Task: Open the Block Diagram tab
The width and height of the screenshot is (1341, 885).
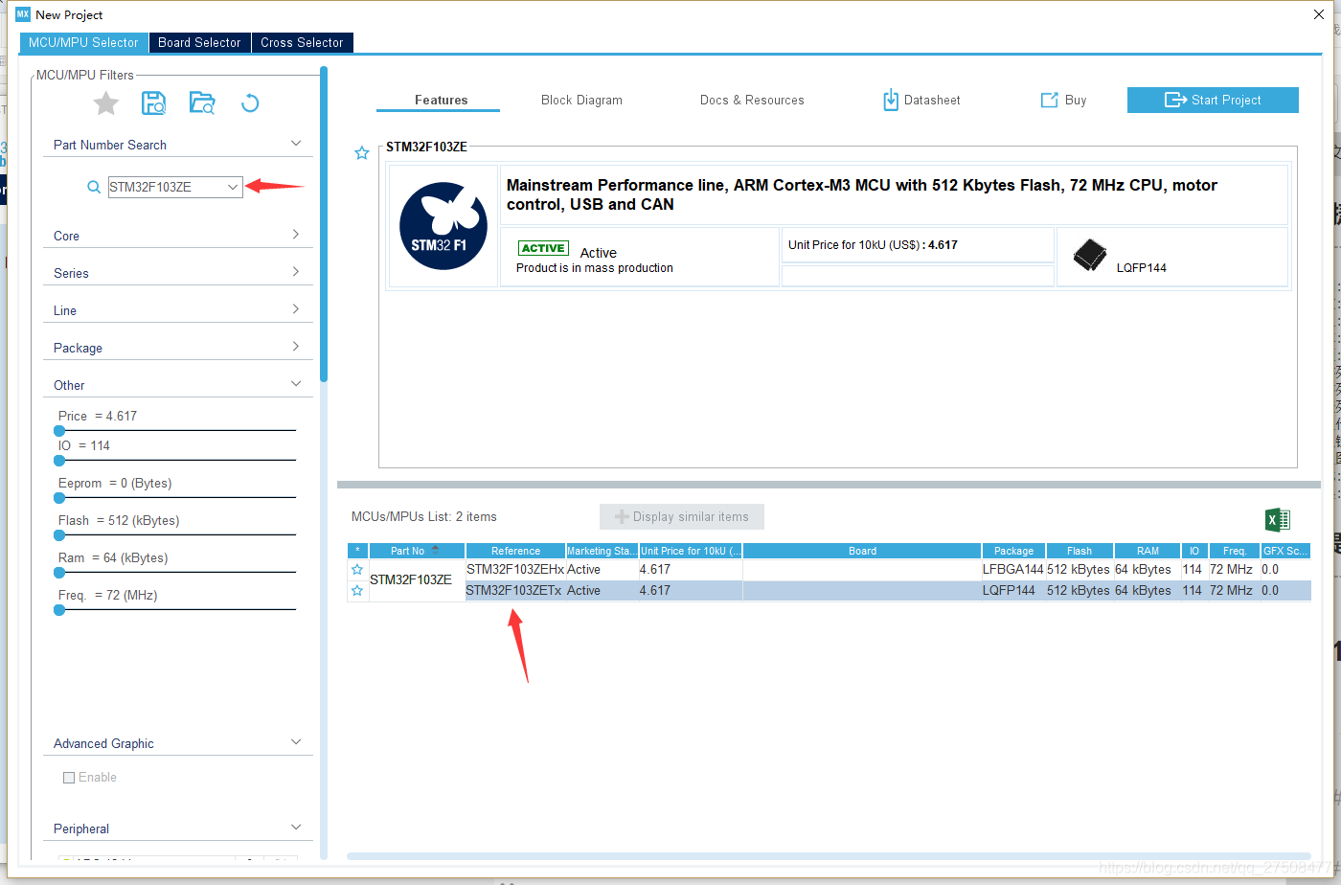Action: coord(581,100)
